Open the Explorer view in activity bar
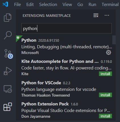The image size is (120, 122). [8, 17]
